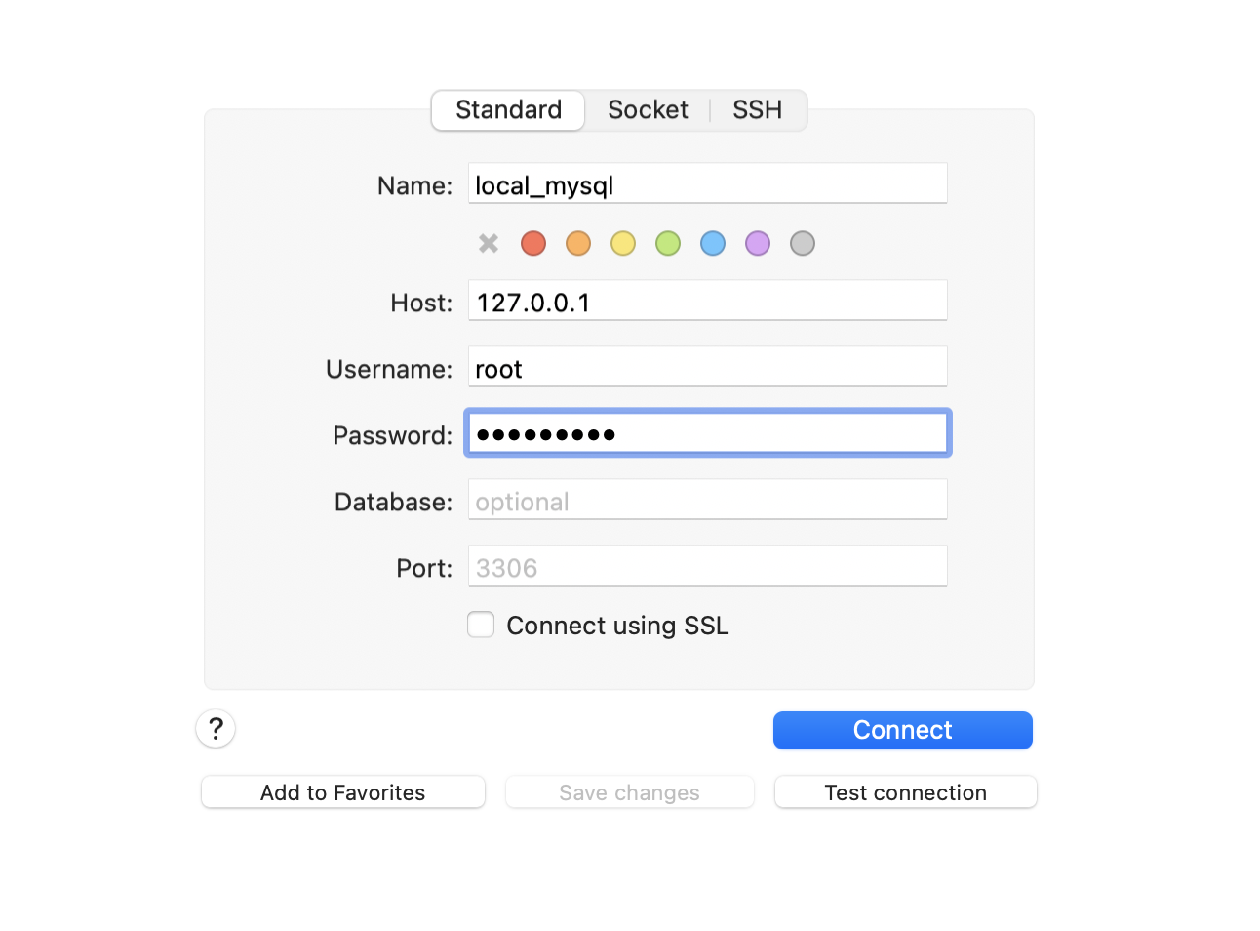Click the Save changes button
Image resolution: width=1260 pixels, height=931 pixels.
629,792
